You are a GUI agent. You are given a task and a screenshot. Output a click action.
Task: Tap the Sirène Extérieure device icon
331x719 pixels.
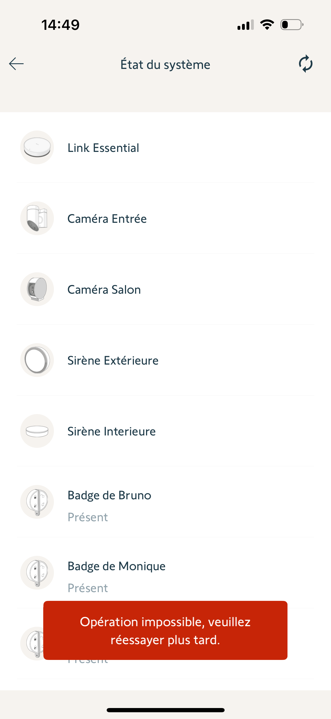(37, 360)
